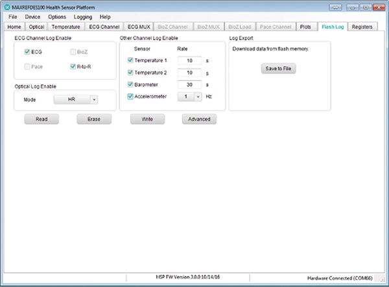Switch to the ECG Channel tab
Image resolution: width=389 pixels, height=287 pixels.
coord(103,27)
